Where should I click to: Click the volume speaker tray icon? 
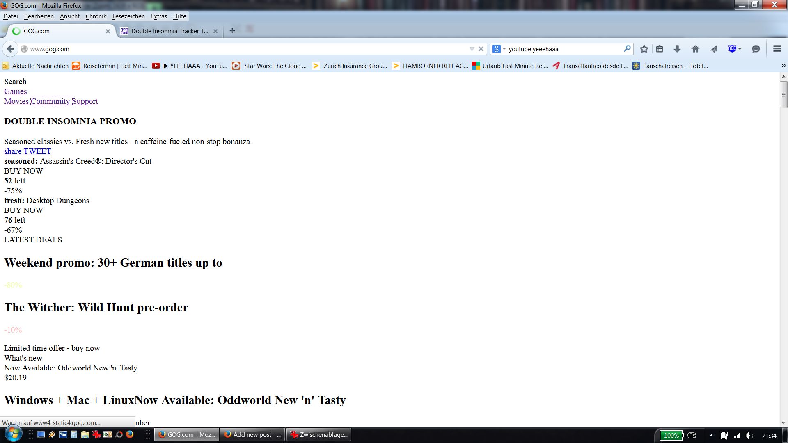pyautogui.click(x=749, y=436)
